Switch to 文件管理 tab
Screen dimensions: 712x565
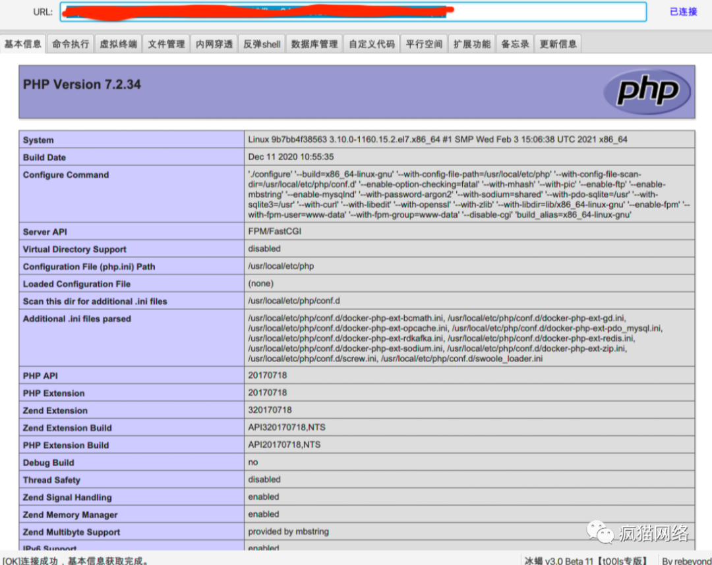[x=166, y=44]
